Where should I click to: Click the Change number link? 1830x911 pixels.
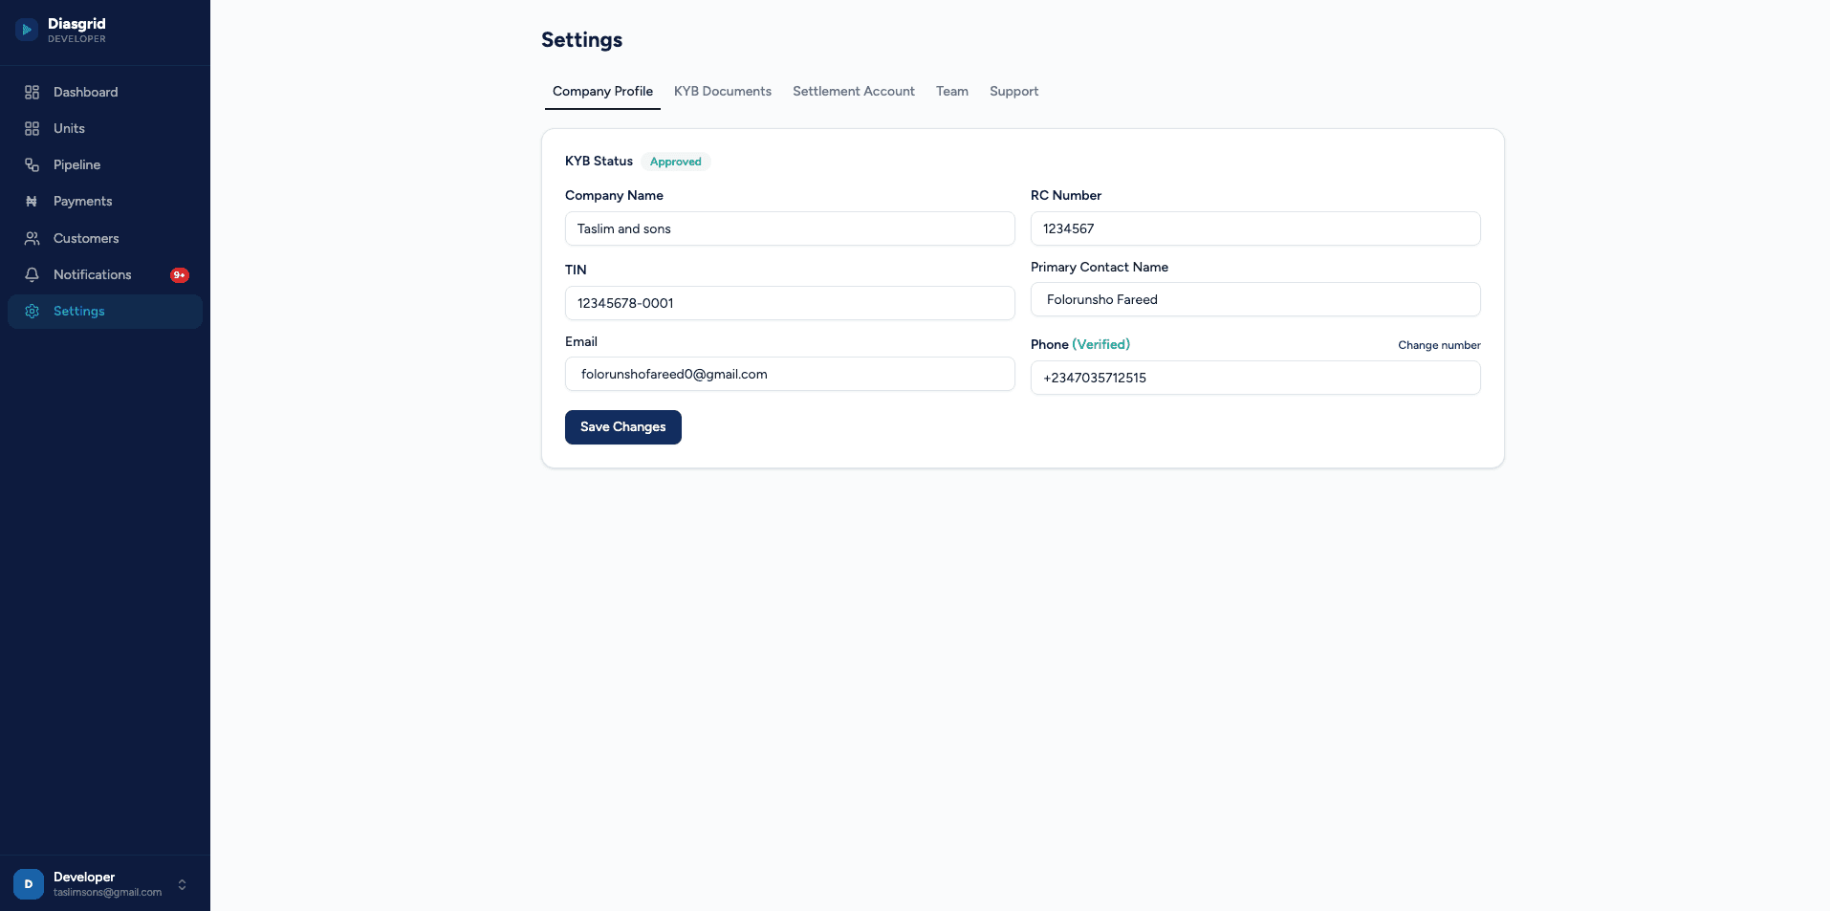pyautogui.click(x=1439, y=345)
